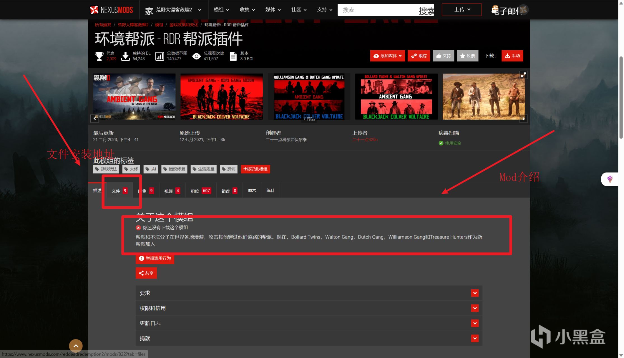The image size is (624, 358).
Task: Click the gallery previous arrow
Action: pos(95,119)
